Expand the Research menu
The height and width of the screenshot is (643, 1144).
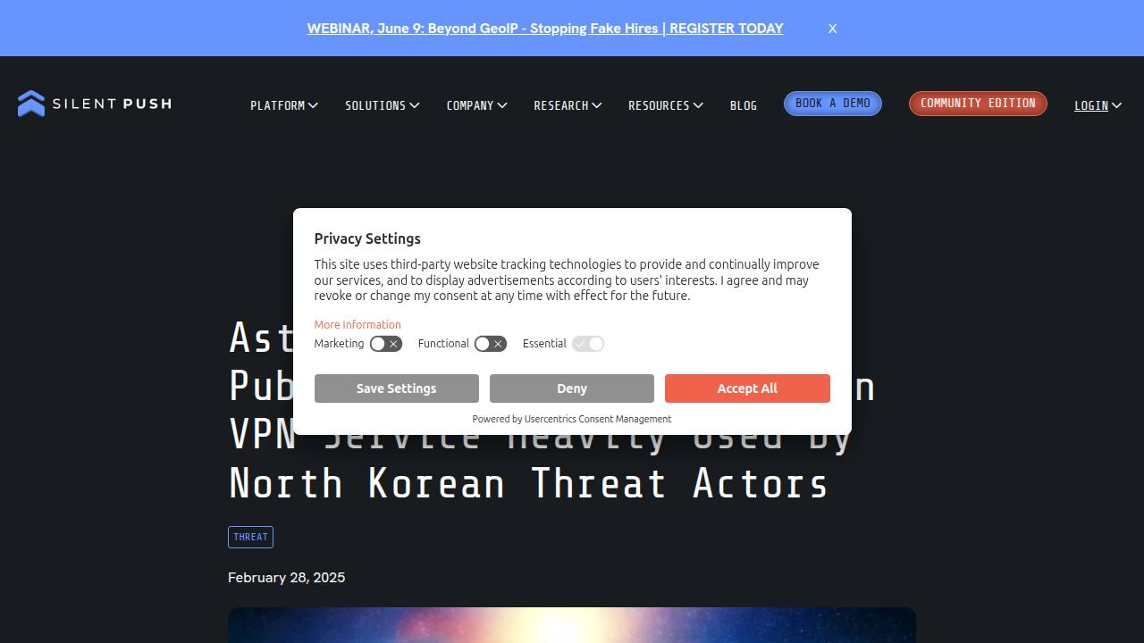point(568,105)
